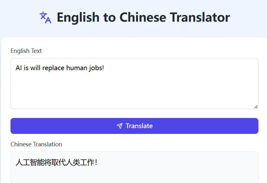Click the "English Text" field label
The width and height of the screenshot is (267, 183).
(26, 51)
